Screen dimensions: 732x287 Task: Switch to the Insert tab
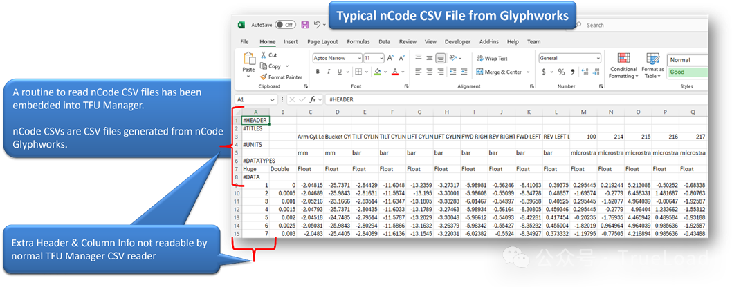pos(291,42)
